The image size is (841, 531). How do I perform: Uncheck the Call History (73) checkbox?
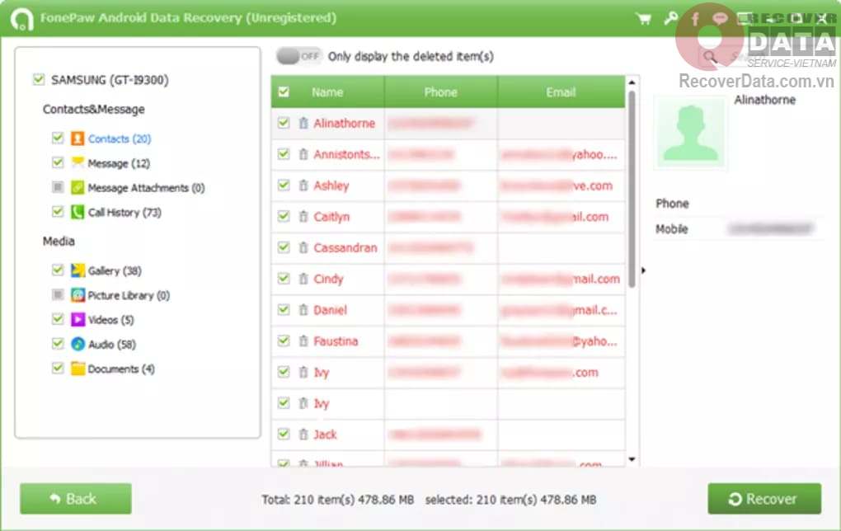(58, 211)
